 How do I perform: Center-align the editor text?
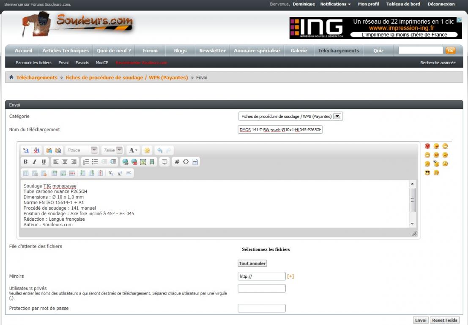tap(65, 162)
